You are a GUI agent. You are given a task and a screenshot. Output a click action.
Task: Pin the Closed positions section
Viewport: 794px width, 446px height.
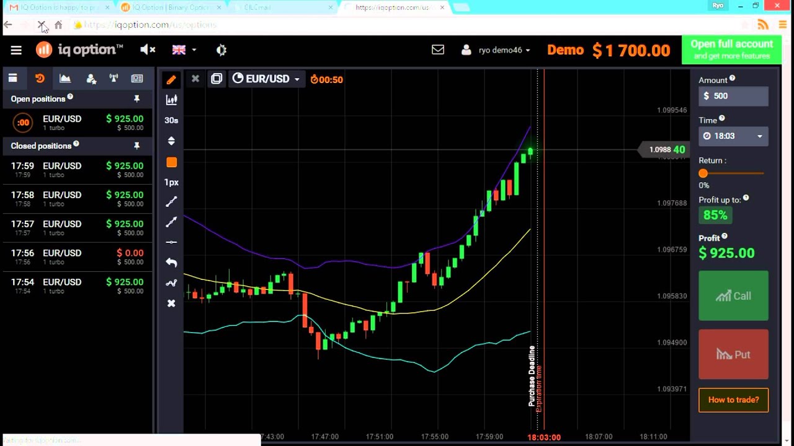click(x=136, y=146)
